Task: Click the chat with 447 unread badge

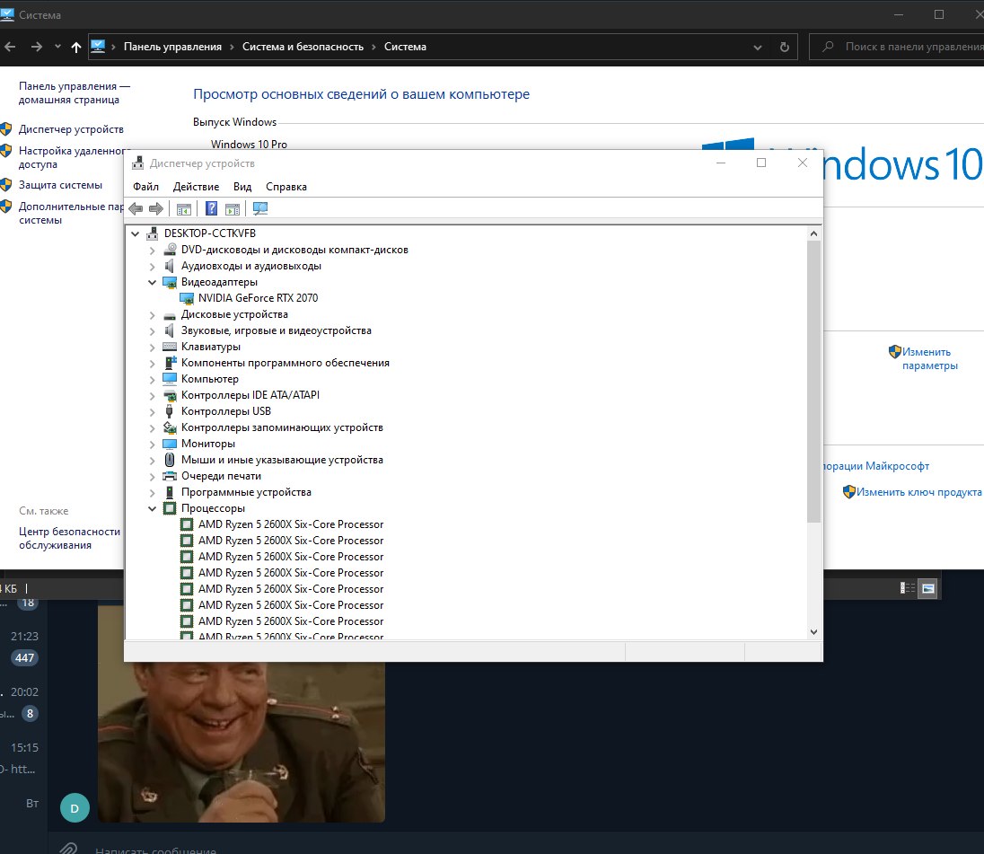Action: (24, 648)
